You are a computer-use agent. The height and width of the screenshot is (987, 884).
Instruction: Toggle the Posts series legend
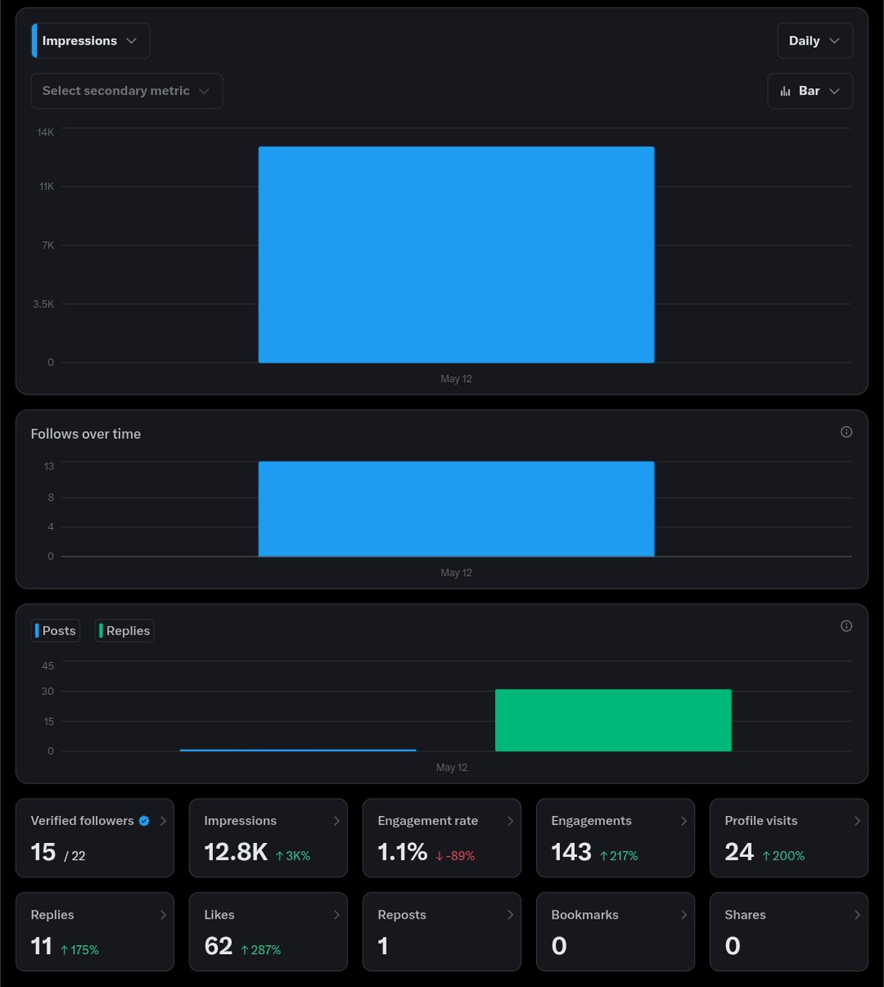coord(56,631)
